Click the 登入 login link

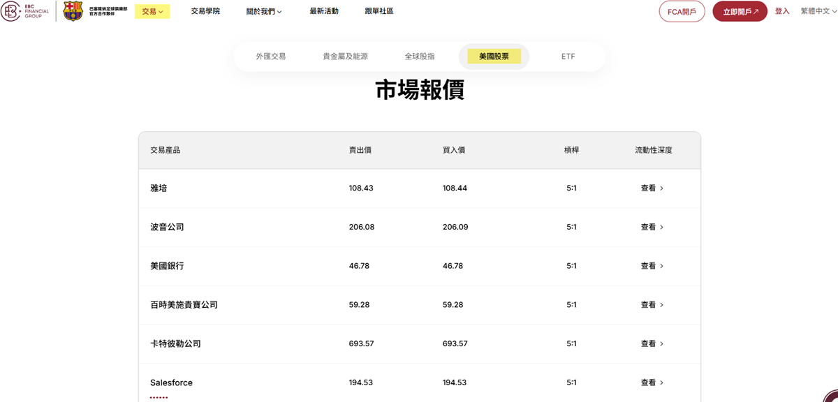pos(782,11)
